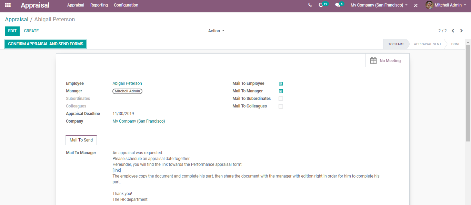Click the Mail To Manager body label
Viewport: 471px width, 205px height.
tap(81, 153)
